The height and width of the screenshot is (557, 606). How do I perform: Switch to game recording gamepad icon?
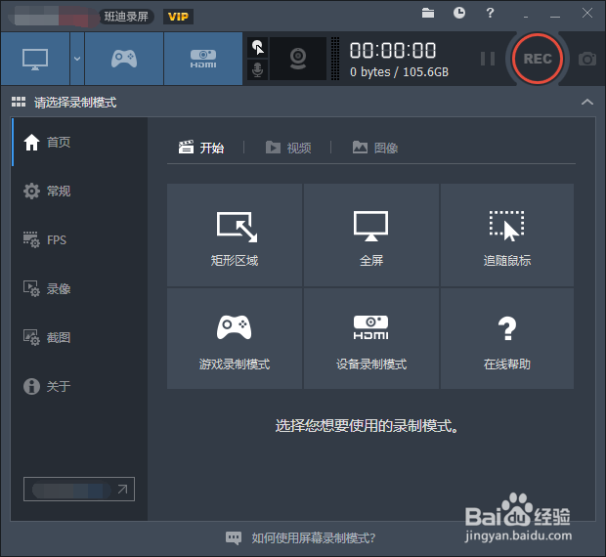coord(124,59)
